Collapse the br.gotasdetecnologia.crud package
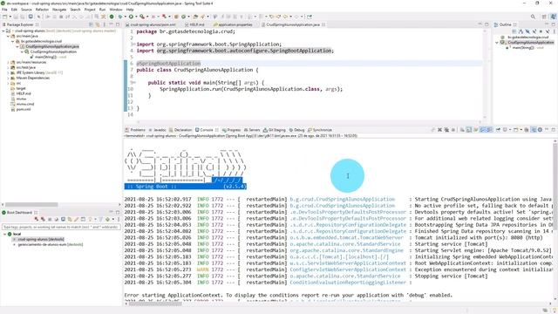The image size is (558, 314). (x=13, y=41)
